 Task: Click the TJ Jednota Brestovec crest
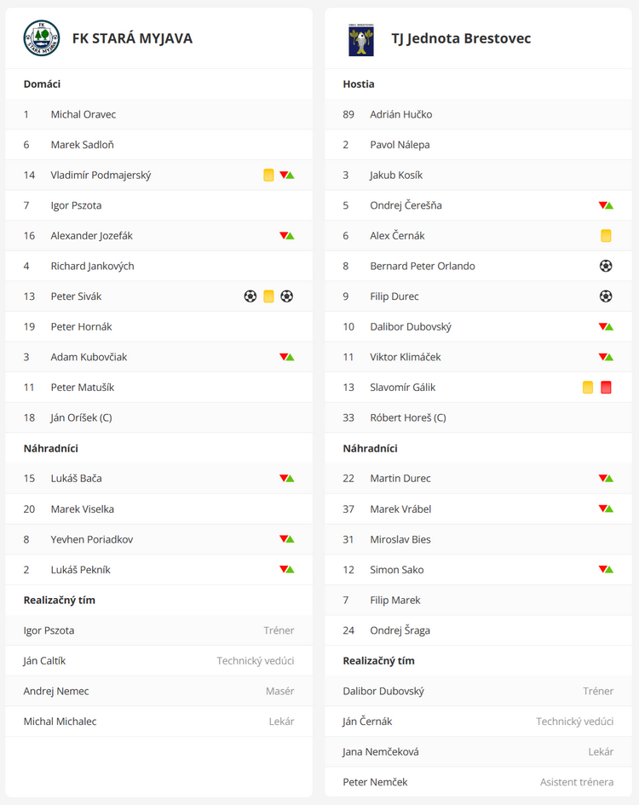point(361,39)
